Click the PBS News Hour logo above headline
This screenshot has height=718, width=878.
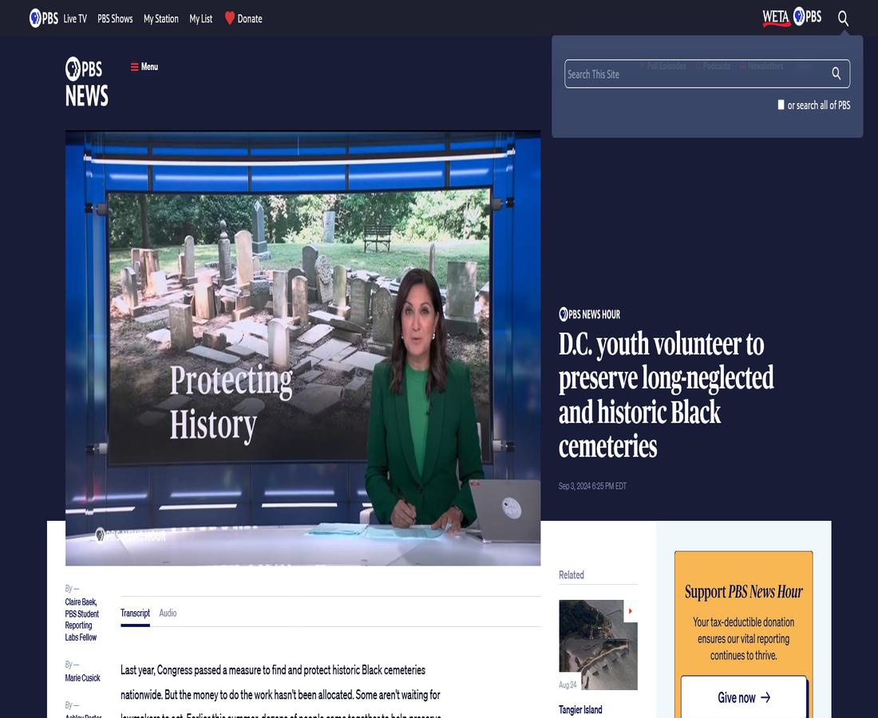tap(589, 314)
